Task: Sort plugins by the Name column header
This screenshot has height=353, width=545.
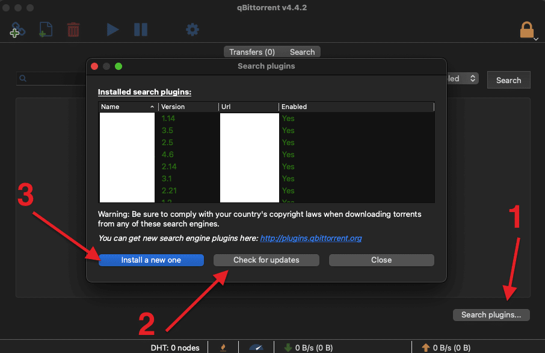Action: tap(128, 107)
